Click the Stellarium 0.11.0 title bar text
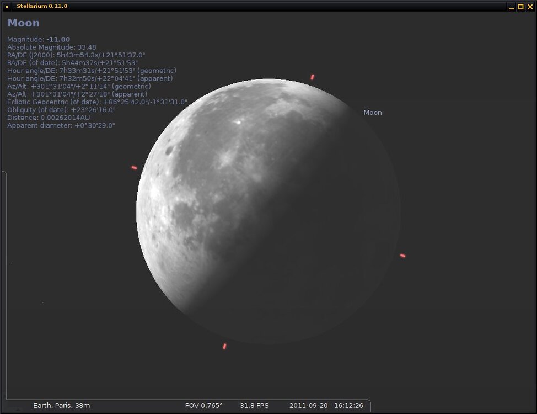Screen dimensions: 537x414 tap(42, 6)
